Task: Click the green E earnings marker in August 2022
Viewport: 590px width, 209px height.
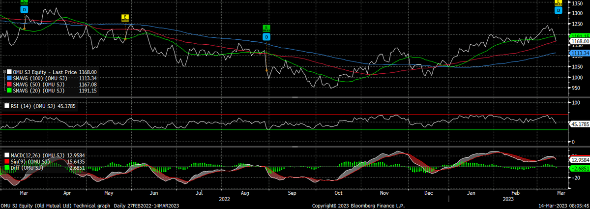Action: [266, 28]
